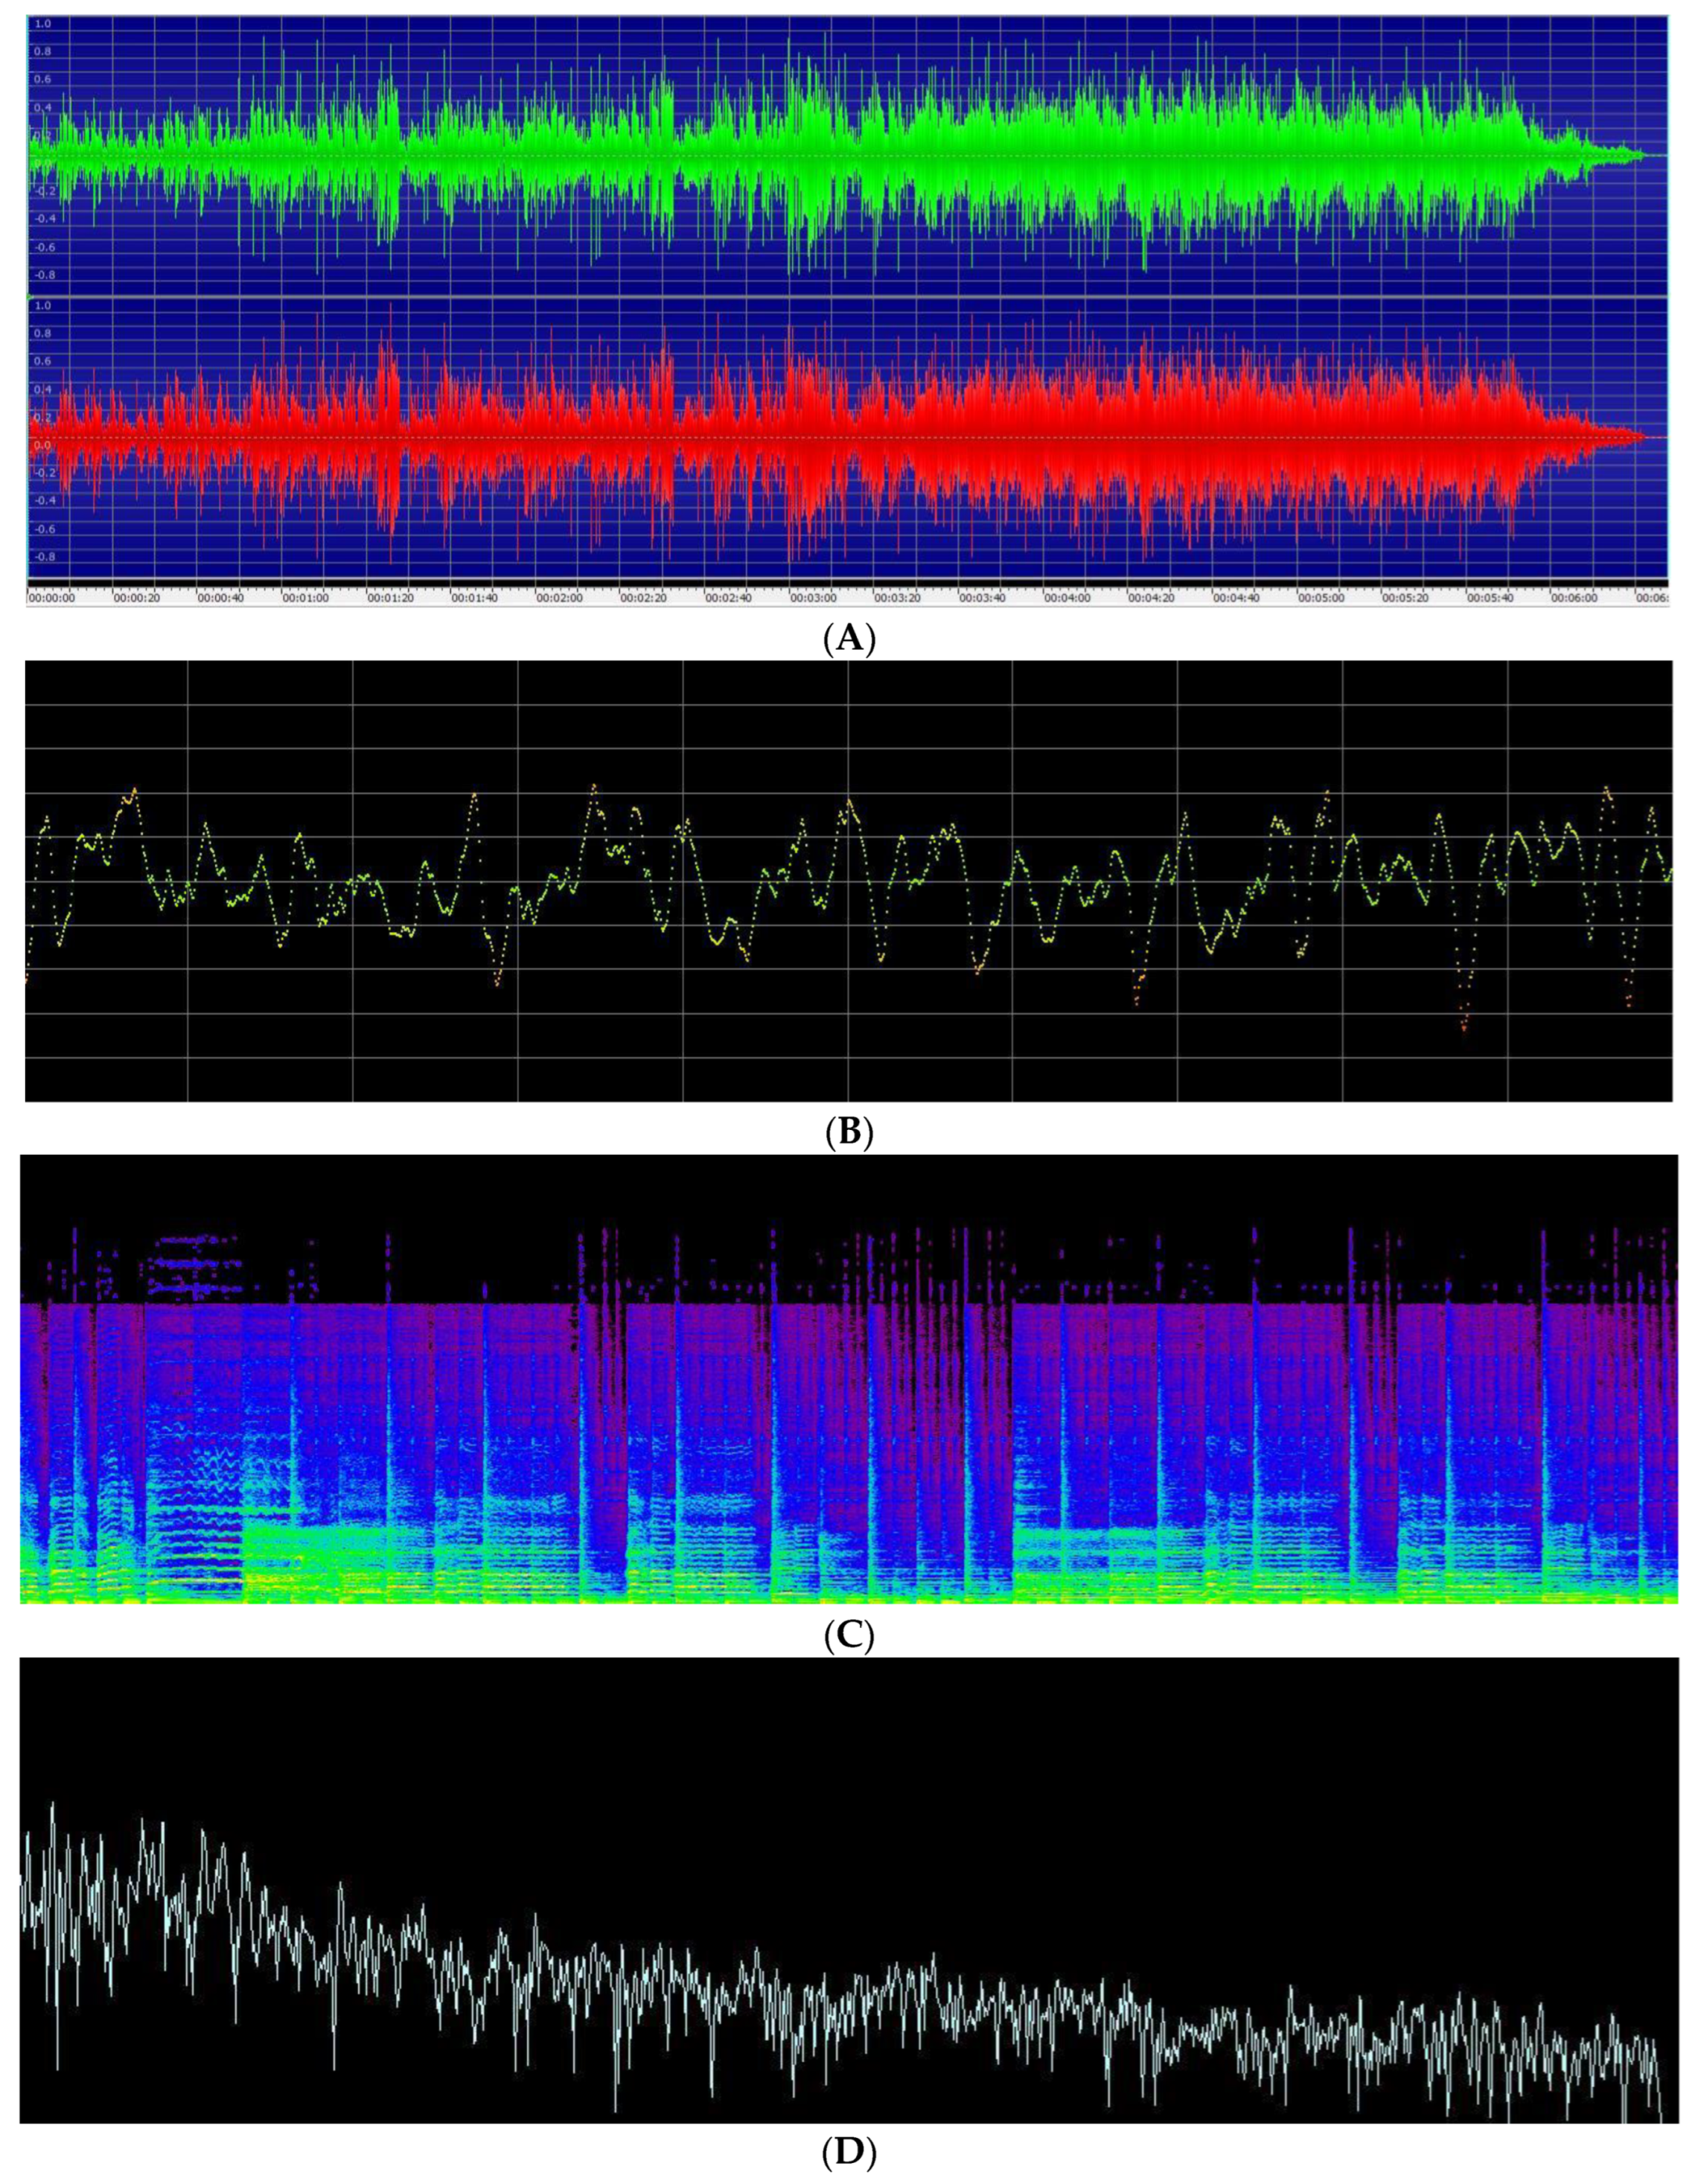This screenshot has height=2184, width=1695.
Task: Click the 00:00:20 timeline label
Action: pyautogui.click(x=137, y=598)
